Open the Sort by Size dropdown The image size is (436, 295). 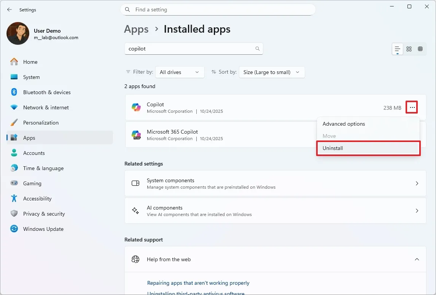tap(272, 72)
